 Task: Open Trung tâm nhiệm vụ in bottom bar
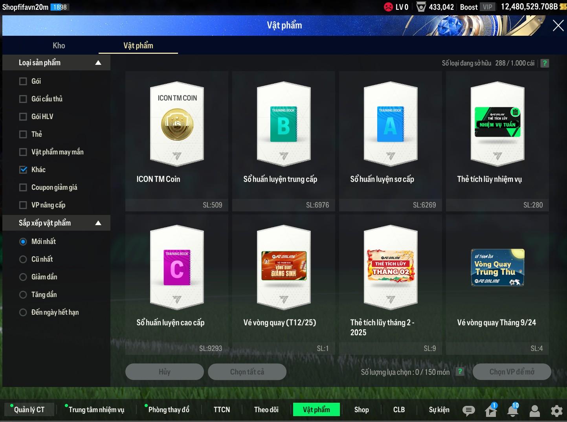(96, 409)
